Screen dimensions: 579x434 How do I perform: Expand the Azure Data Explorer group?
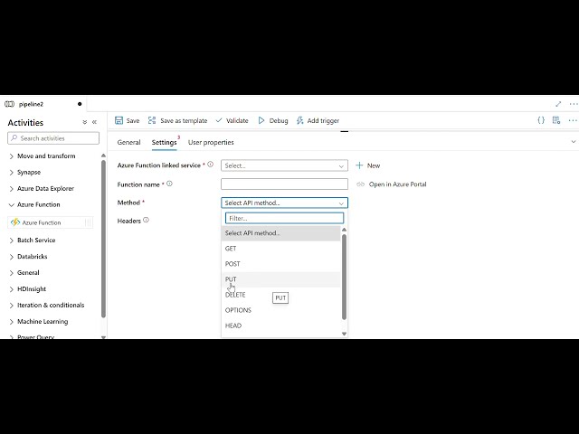(12, 189)
